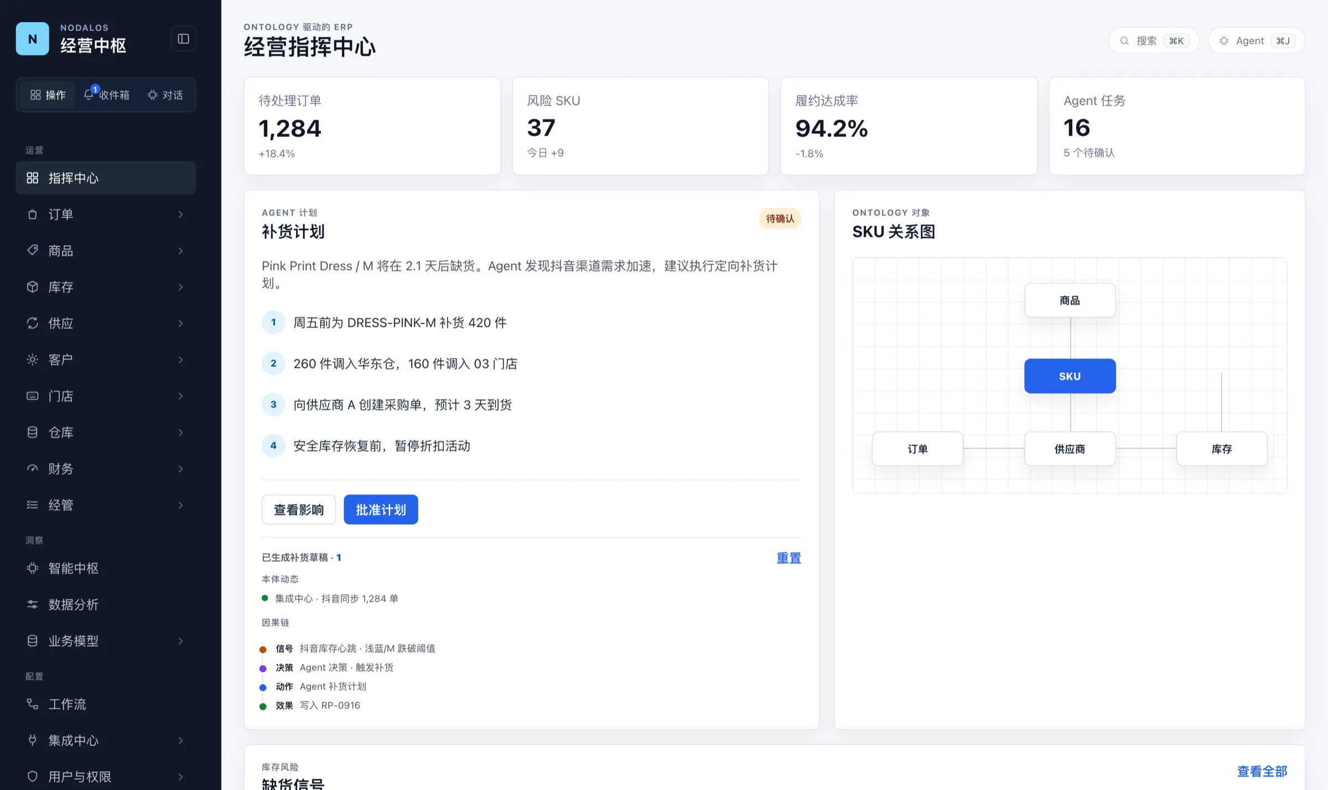Select the 订单 node in SKU graph

click(x=917, y=449)
